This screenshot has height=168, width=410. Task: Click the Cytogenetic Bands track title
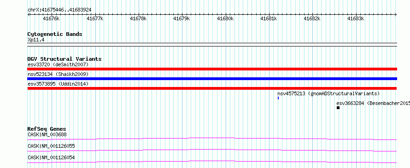[x=55, y=34]
